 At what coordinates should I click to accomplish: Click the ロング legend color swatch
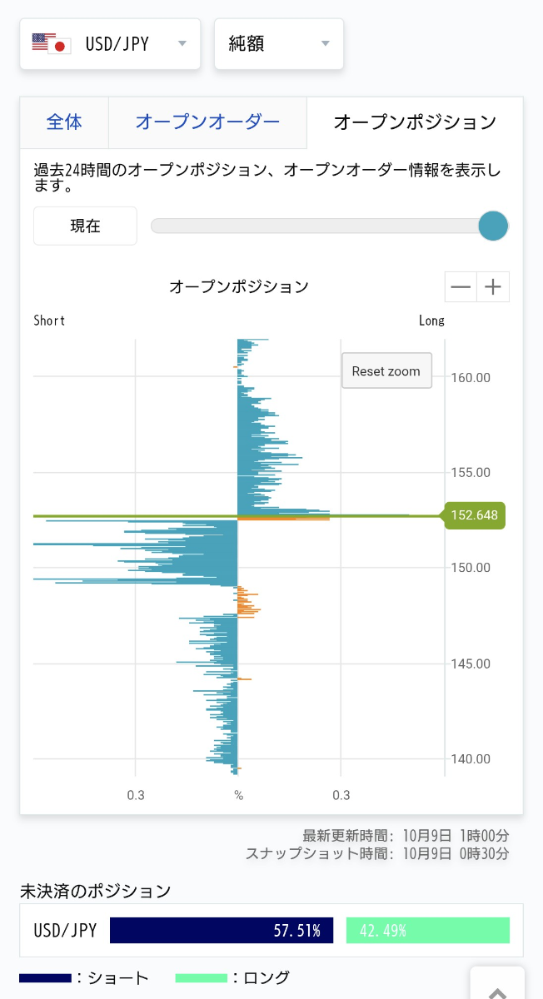coord(202,978)
